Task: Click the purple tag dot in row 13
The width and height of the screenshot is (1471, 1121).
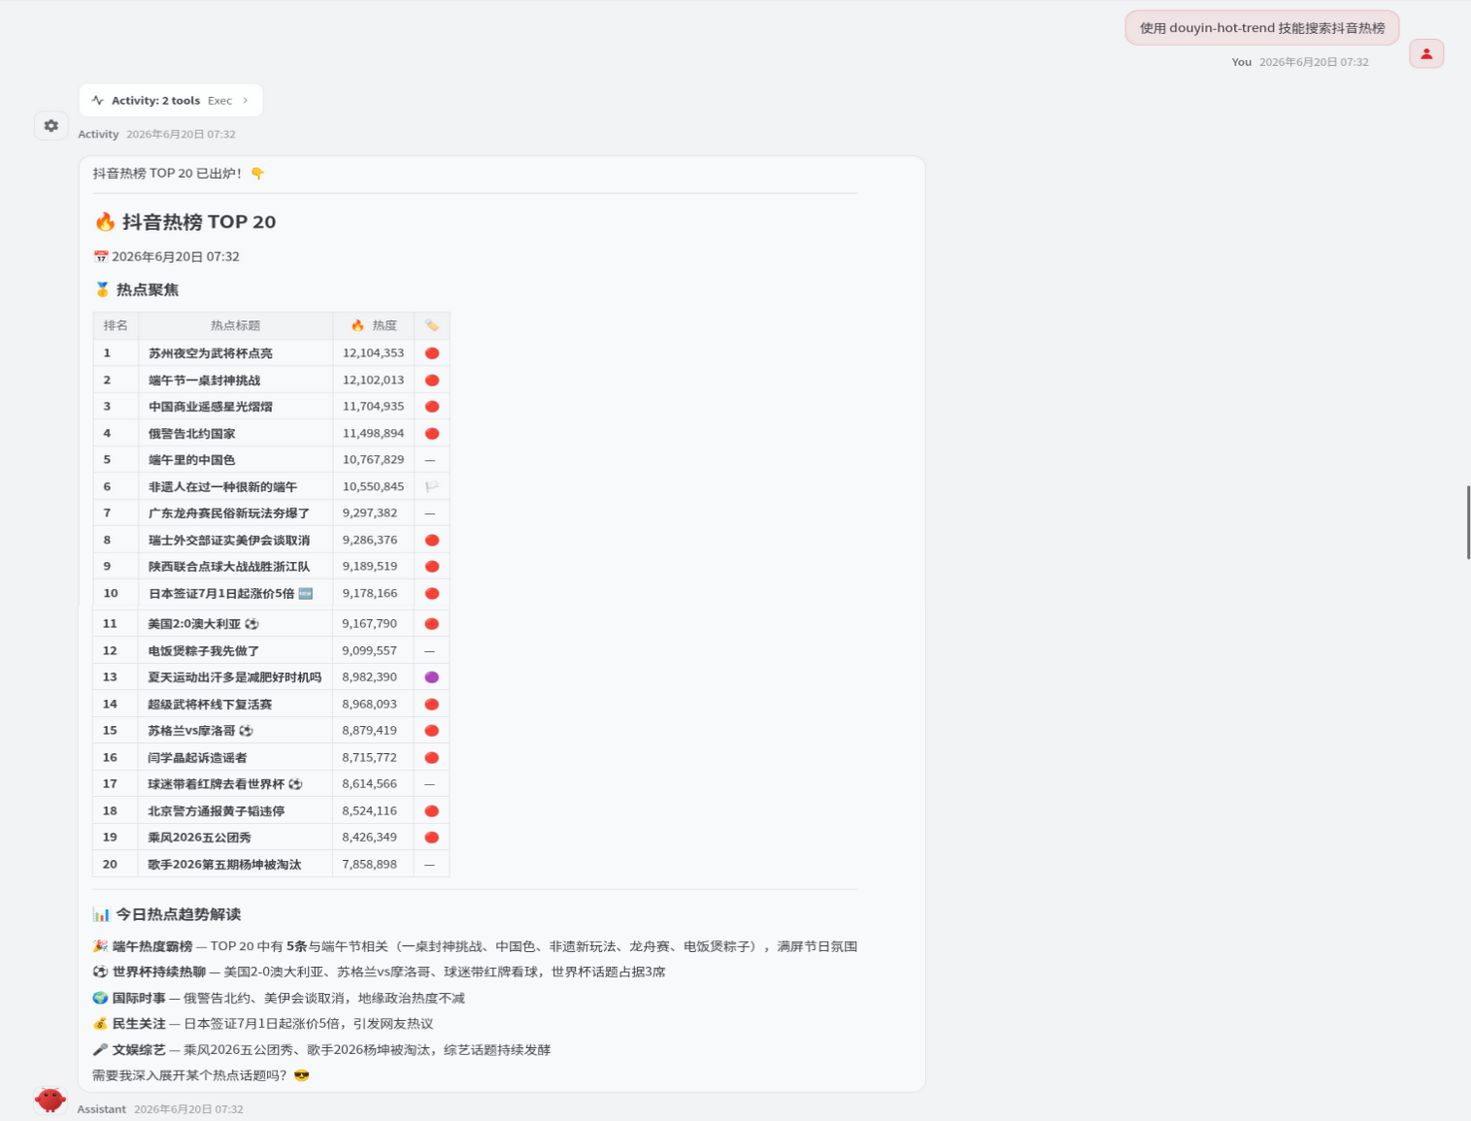Action: [432, 677]
